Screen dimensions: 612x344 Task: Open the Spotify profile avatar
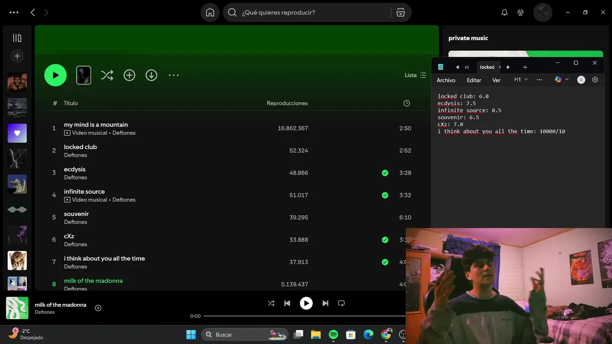pyautogui.click(x=543, y=12)
